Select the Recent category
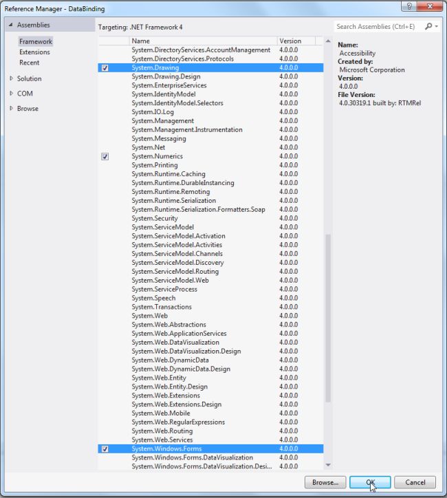The width and height of the screenshot is (447, 498). point(29,63)
